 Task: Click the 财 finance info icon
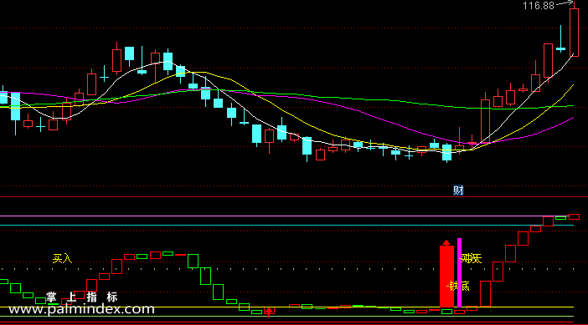point(458,190)
